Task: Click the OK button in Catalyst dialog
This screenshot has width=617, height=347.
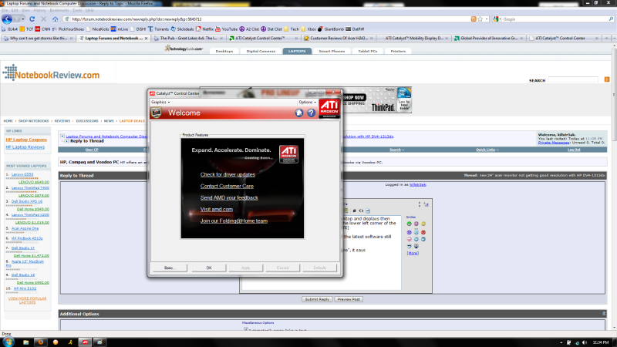Action: 209,268
